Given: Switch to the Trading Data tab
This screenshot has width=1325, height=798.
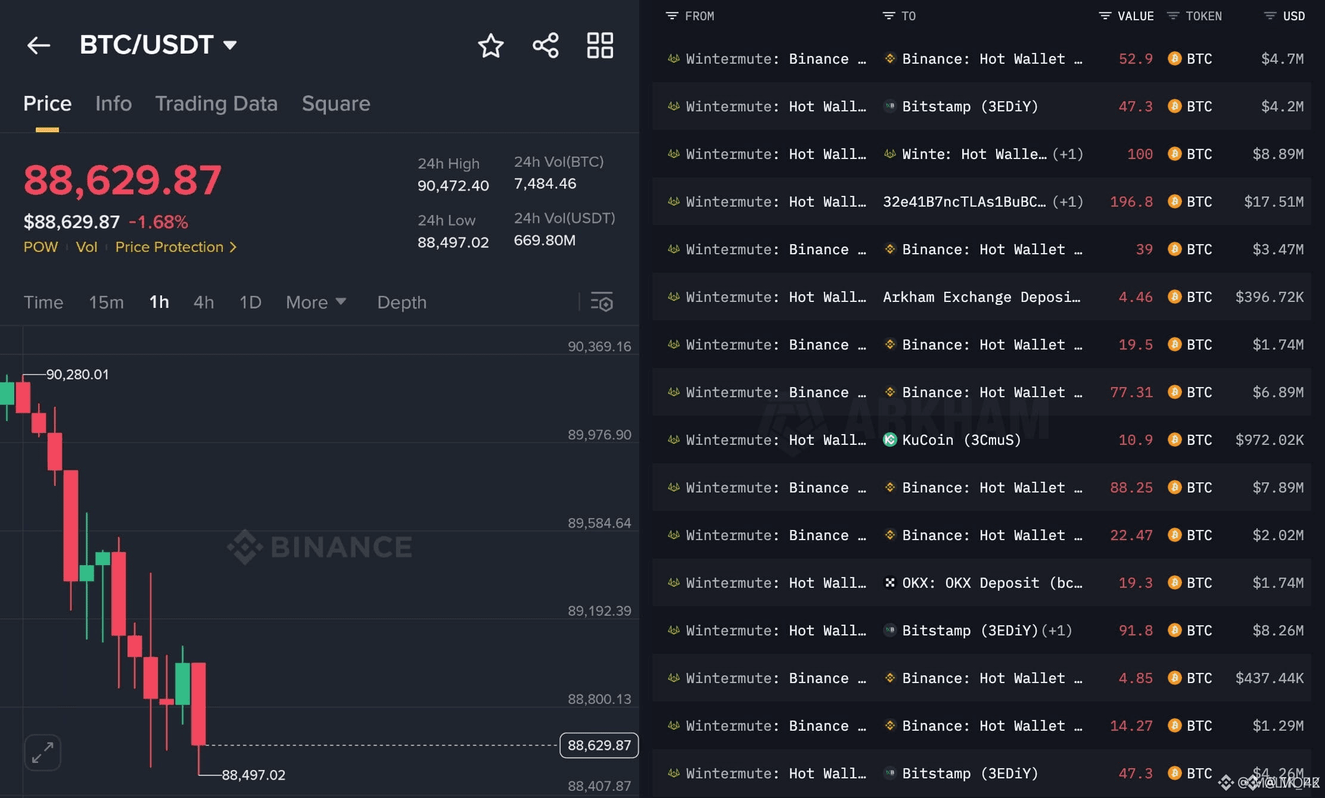Looking at the screenshot, I should point(216,104).
